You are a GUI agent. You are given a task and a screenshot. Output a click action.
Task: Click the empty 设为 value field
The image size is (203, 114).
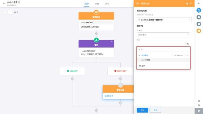tap(161, 44)
